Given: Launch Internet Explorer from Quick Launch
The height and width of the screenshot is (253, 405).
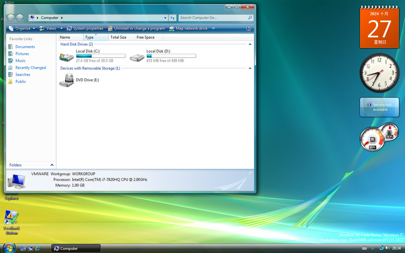Looking at the screenshot, I should click(38, 249).
